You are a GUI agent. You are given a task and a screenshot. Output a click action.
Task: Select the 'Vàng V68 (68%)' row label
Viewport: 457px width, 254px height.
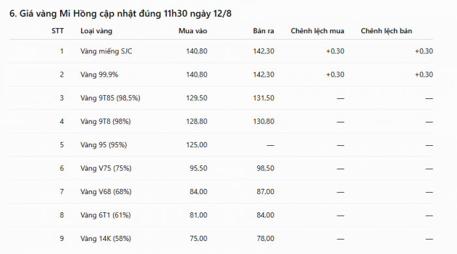(106, 192)
